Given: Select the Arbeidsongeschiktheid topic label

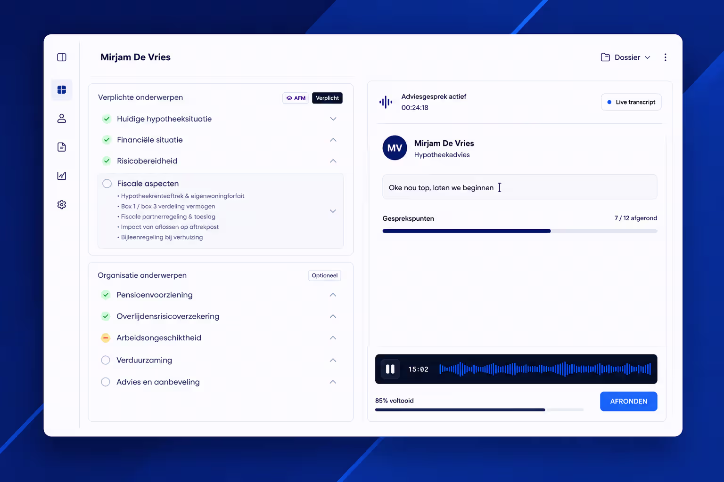Looking at the screenshot, I should click(x=159, y=338).
